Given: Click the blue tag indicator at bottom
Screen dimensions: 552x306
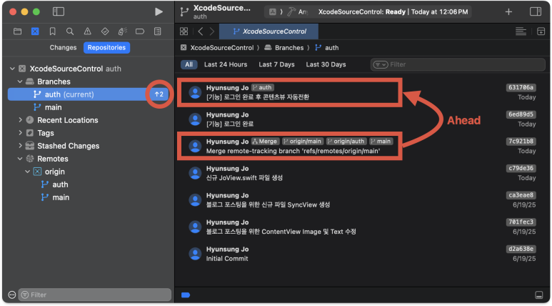Looking at the screenshot, I should point(186,295).
